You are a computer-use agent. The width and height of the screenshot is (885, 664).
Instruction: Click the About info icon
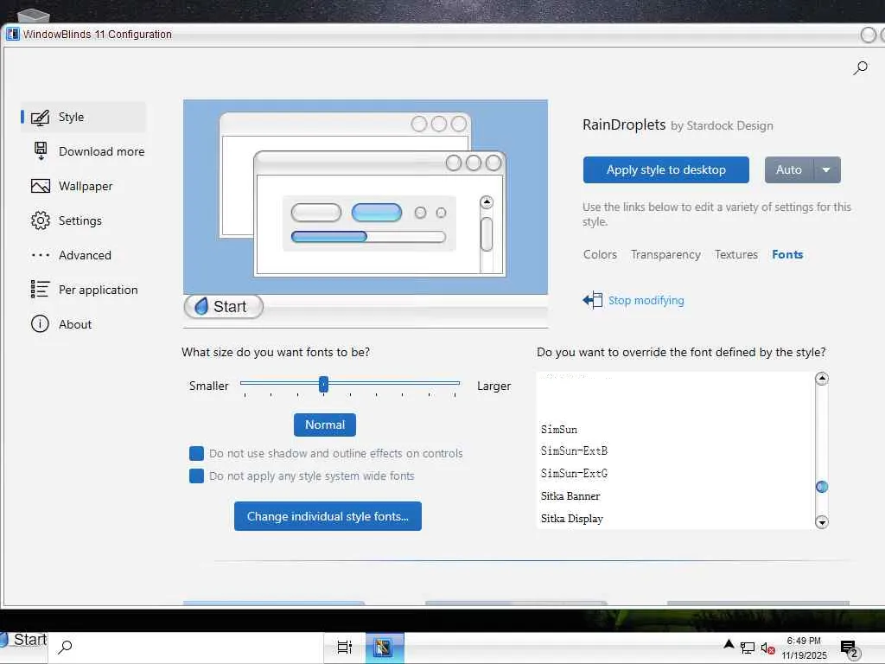coord(40,323)
